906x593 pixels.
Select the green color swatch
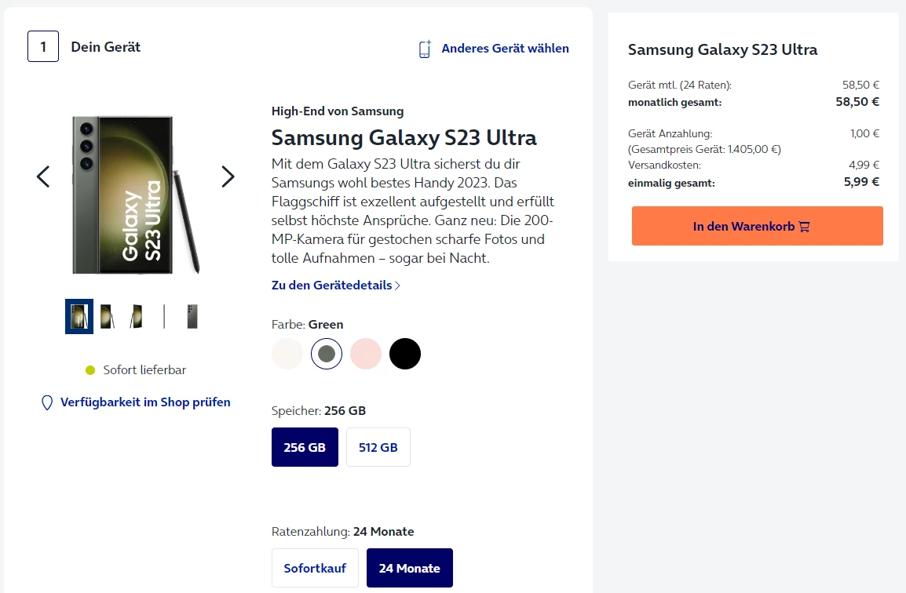[327, 354]
